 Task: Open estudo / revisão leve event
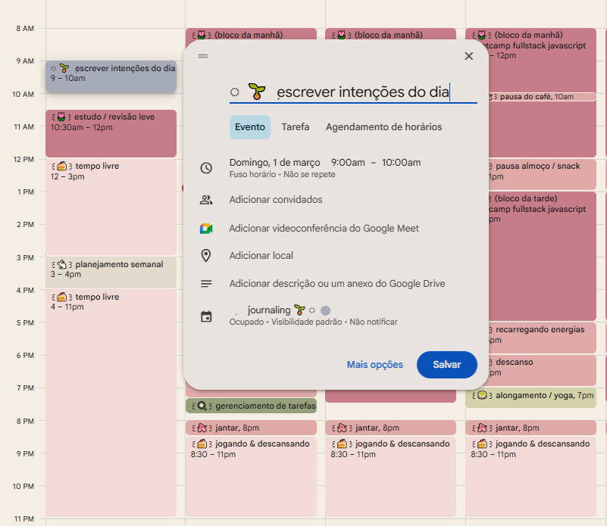click(111, 133)
